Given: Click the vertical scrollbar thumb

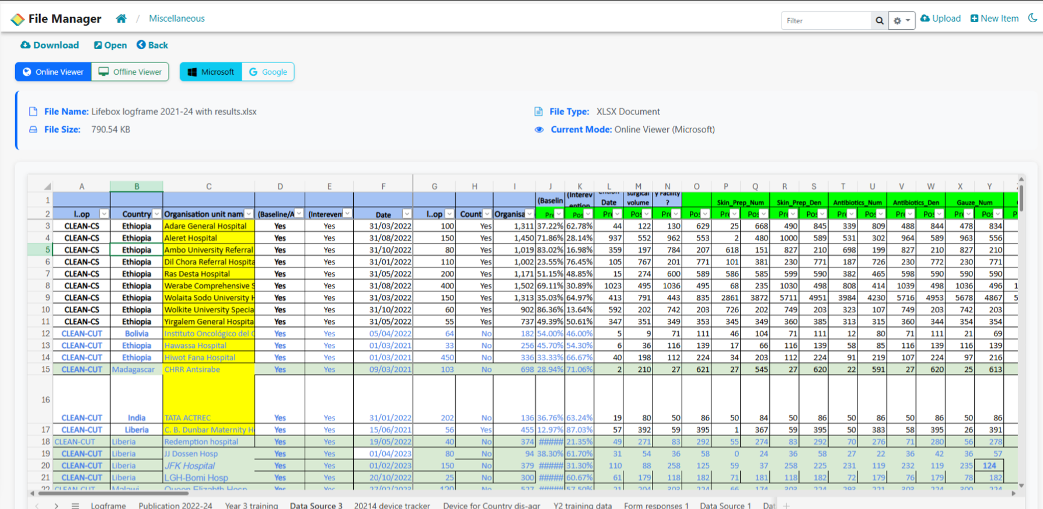Looking at the screenshot, I should click(x=1021, y=198).
